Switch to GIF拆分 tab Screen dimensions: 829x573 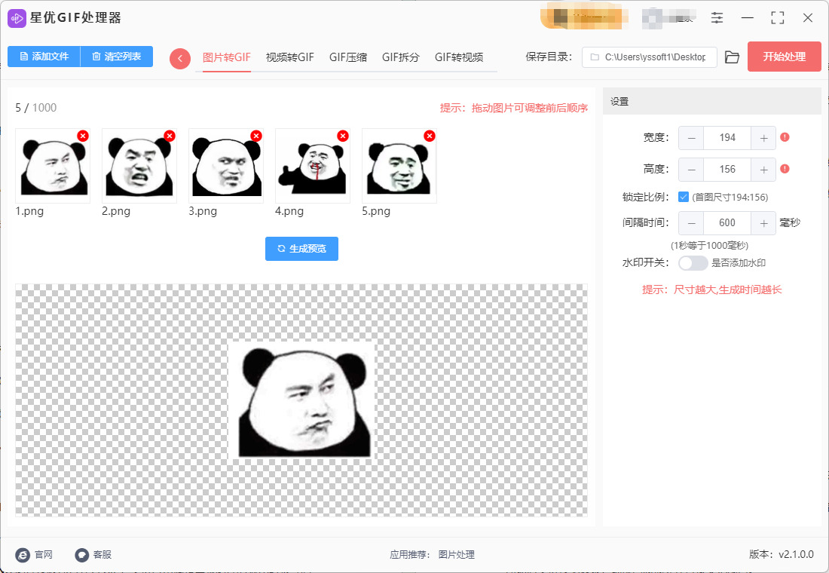click(x=401, y=57)
